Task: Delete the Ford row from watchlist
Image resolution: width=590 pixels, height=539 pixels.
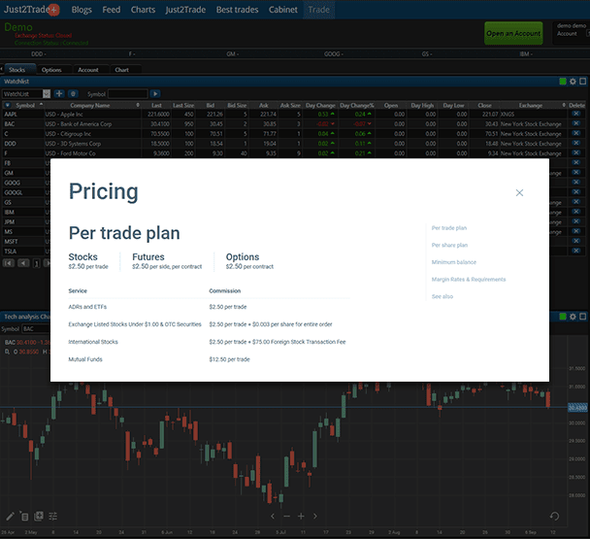Action: coord(576,152)
